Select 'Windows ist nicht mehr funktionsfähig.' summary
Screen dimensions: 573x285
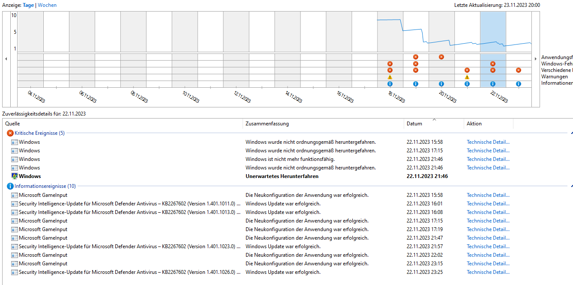[x=290, y=159]
